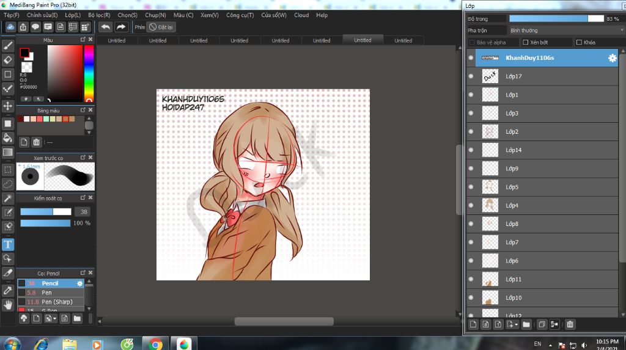Select the Eraser tool

(7, 60)
